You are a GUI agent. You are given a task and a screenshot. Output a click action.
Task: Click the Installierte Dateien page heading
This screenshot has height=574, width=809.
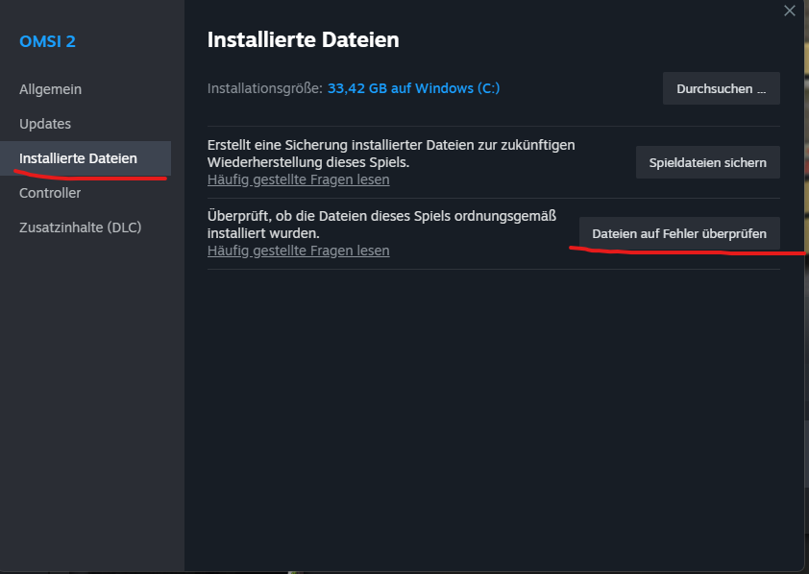304,39
